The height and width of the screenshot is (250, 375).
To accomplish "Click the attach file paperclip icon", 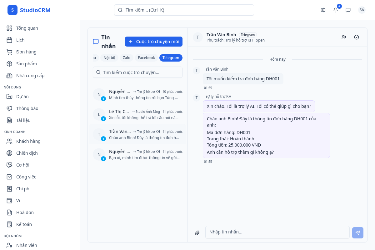I will (x=197, y=232).
